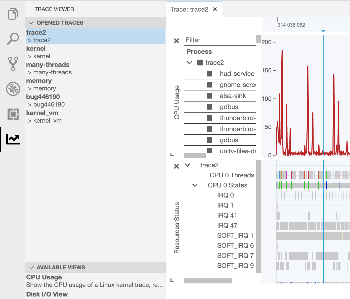Open the CPU Usage view
Viewport: 350px width, 299px height.
44,277
